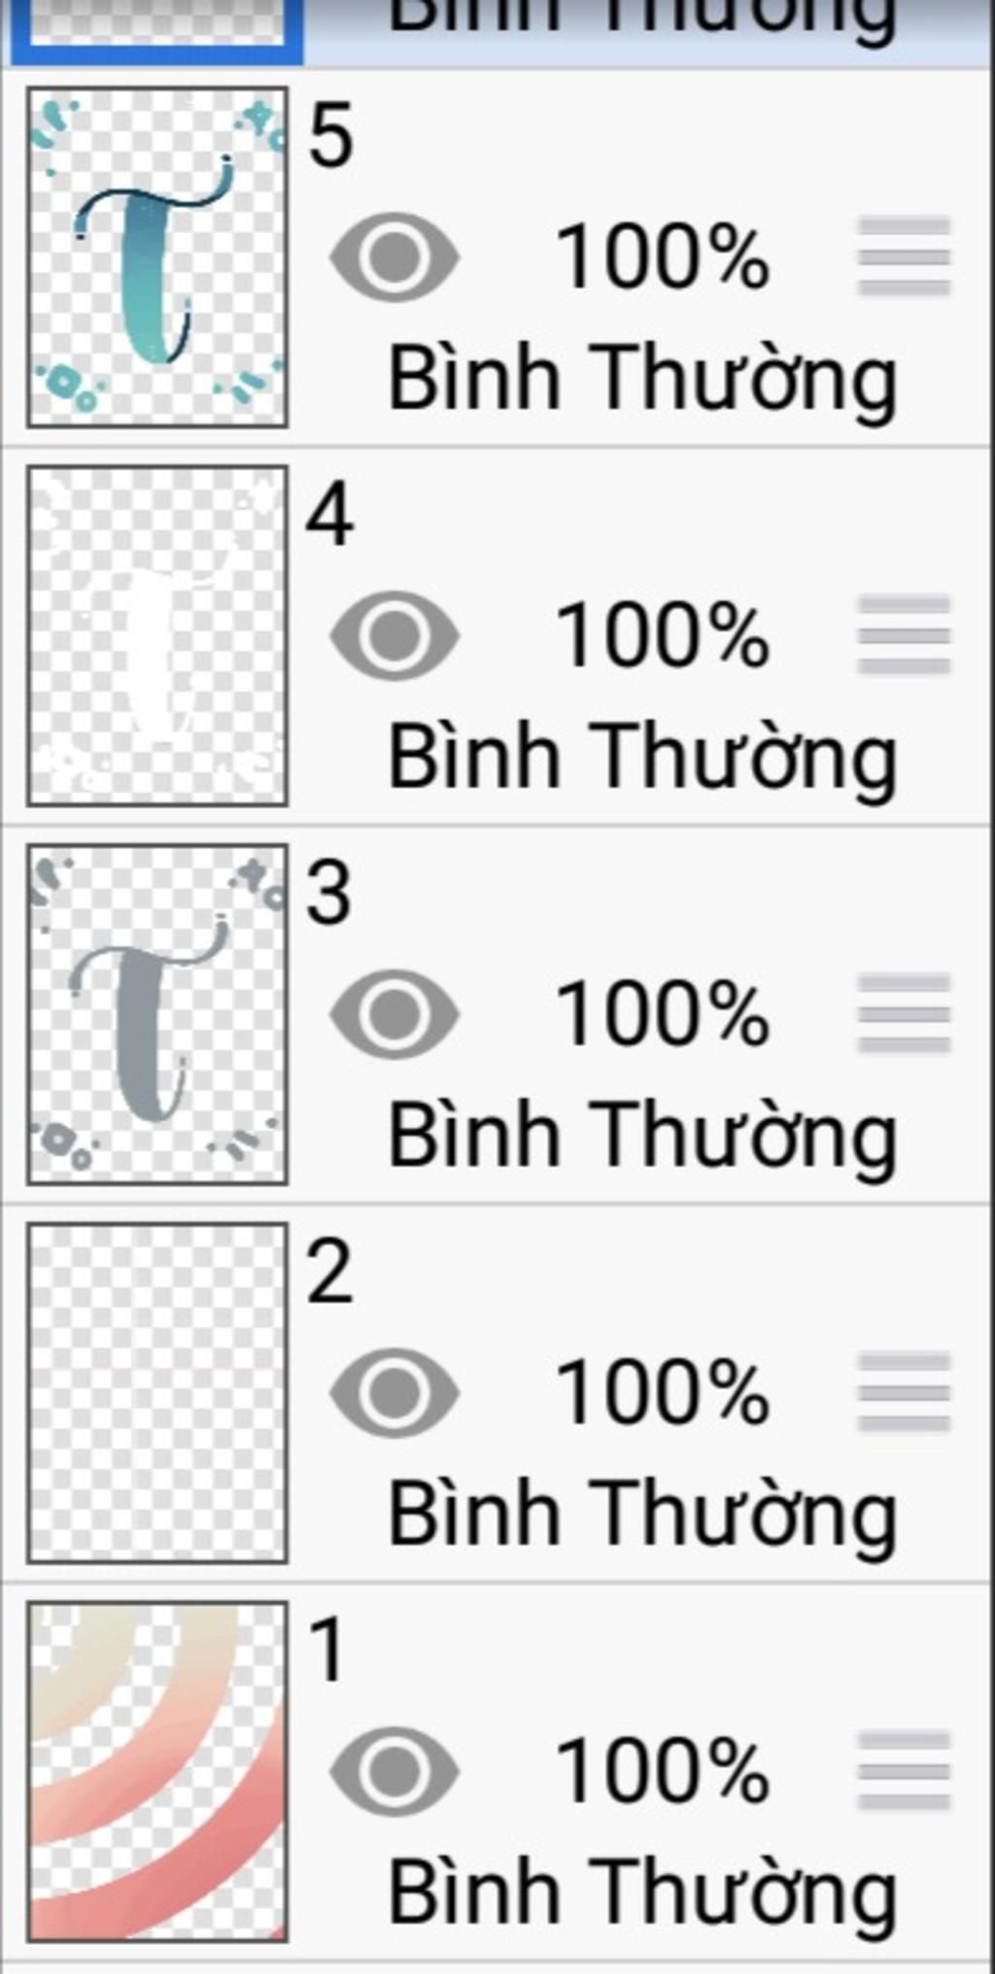Click the 100% opacity value of layer 2

[x=663, y=1394]
